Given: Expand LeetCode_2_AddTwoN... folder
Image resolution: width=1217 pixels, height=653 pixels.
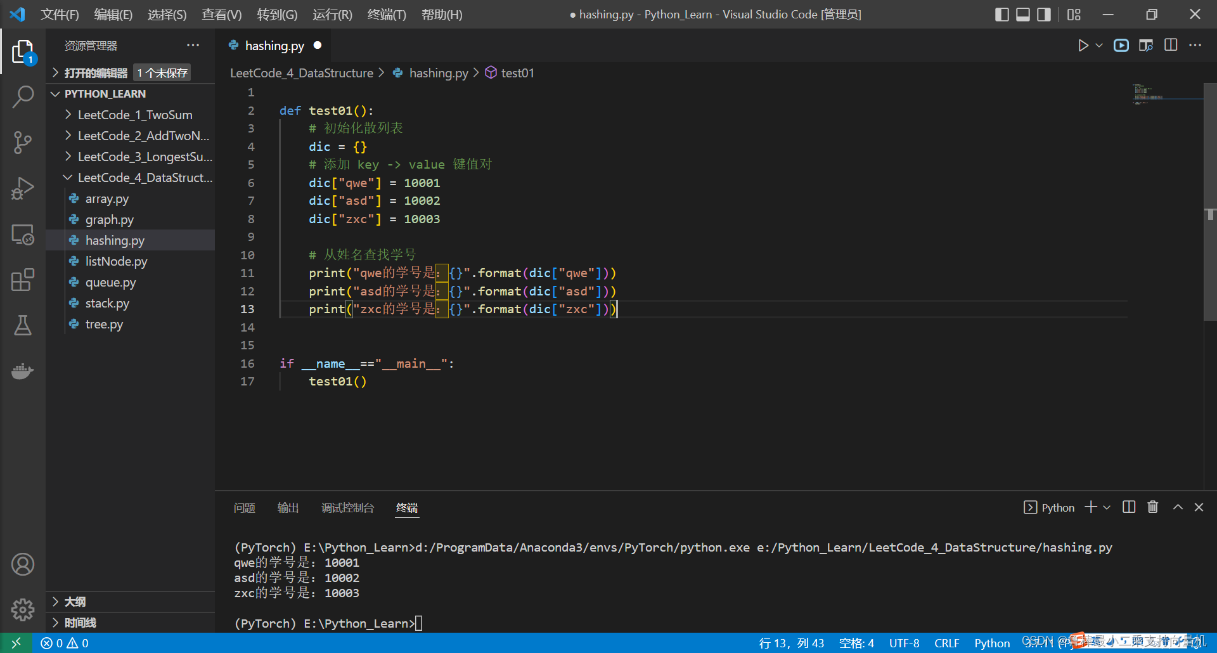Looking at the screenshot, I should coord(130,136).
